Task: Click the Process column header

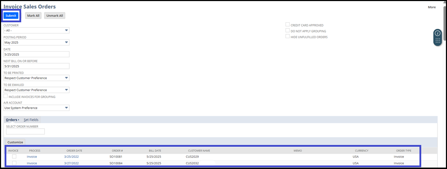Action: [35, 151]
